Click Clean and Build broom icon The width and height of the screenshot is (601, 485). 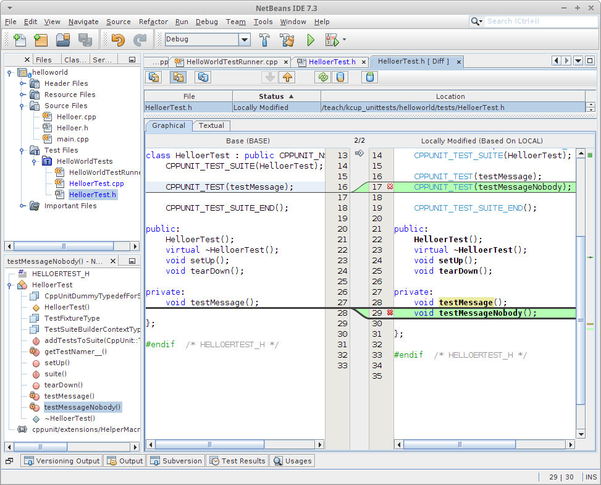pos(287,40)
